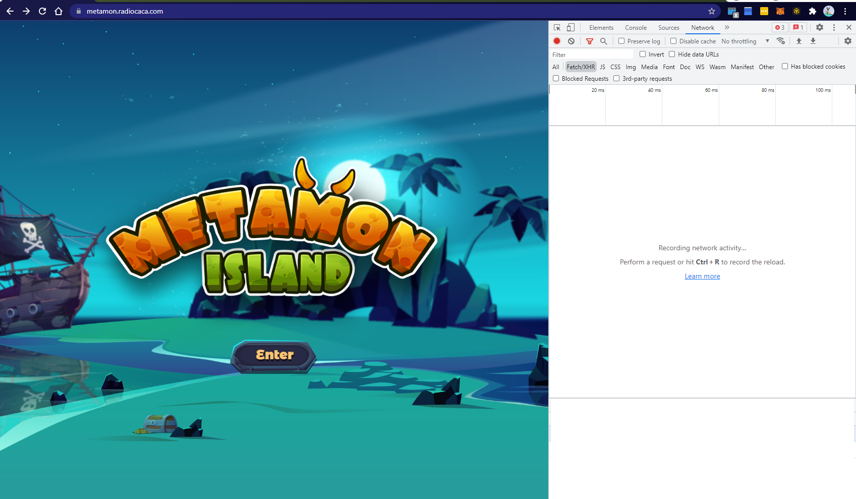
Task: Stop recording the network log
Action: 557,41
